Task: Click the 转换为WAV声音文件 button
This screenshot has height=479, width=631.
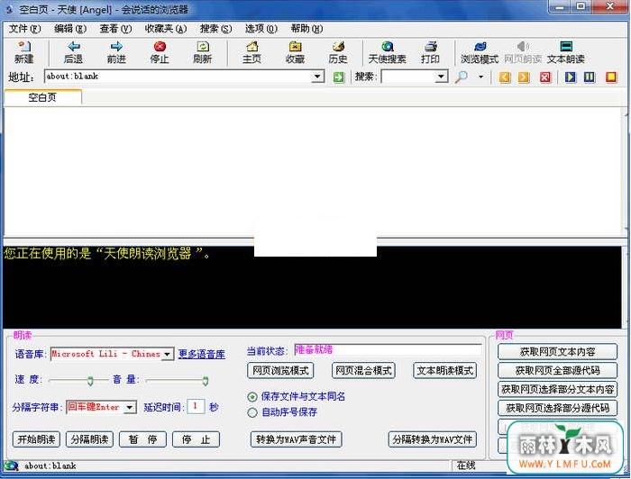Action: point(296,439)
